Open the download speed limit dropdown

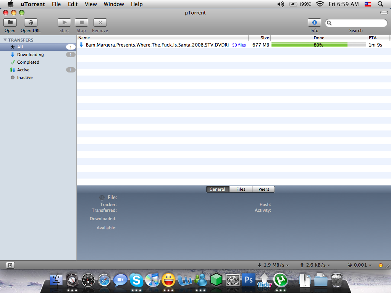click(273, 265)
